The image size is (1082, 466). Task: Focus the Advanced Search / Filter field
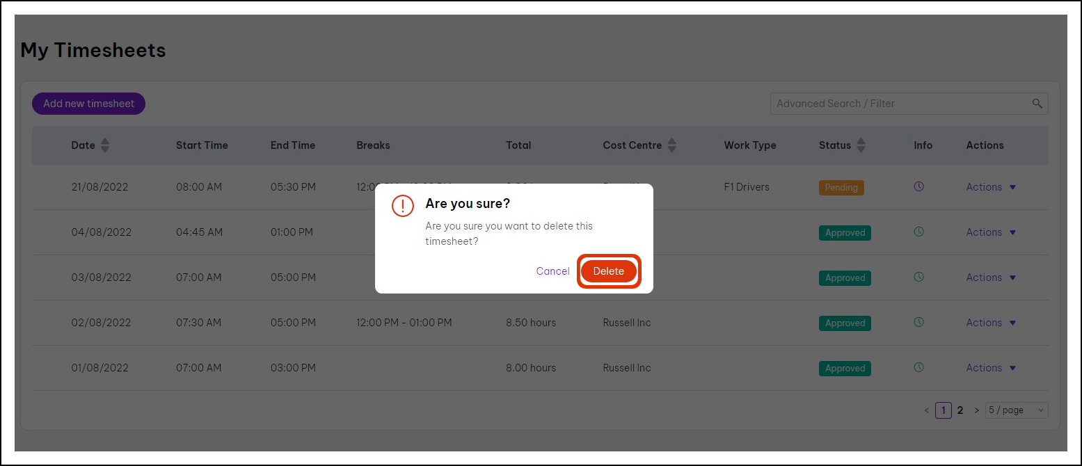coord(898,104)
